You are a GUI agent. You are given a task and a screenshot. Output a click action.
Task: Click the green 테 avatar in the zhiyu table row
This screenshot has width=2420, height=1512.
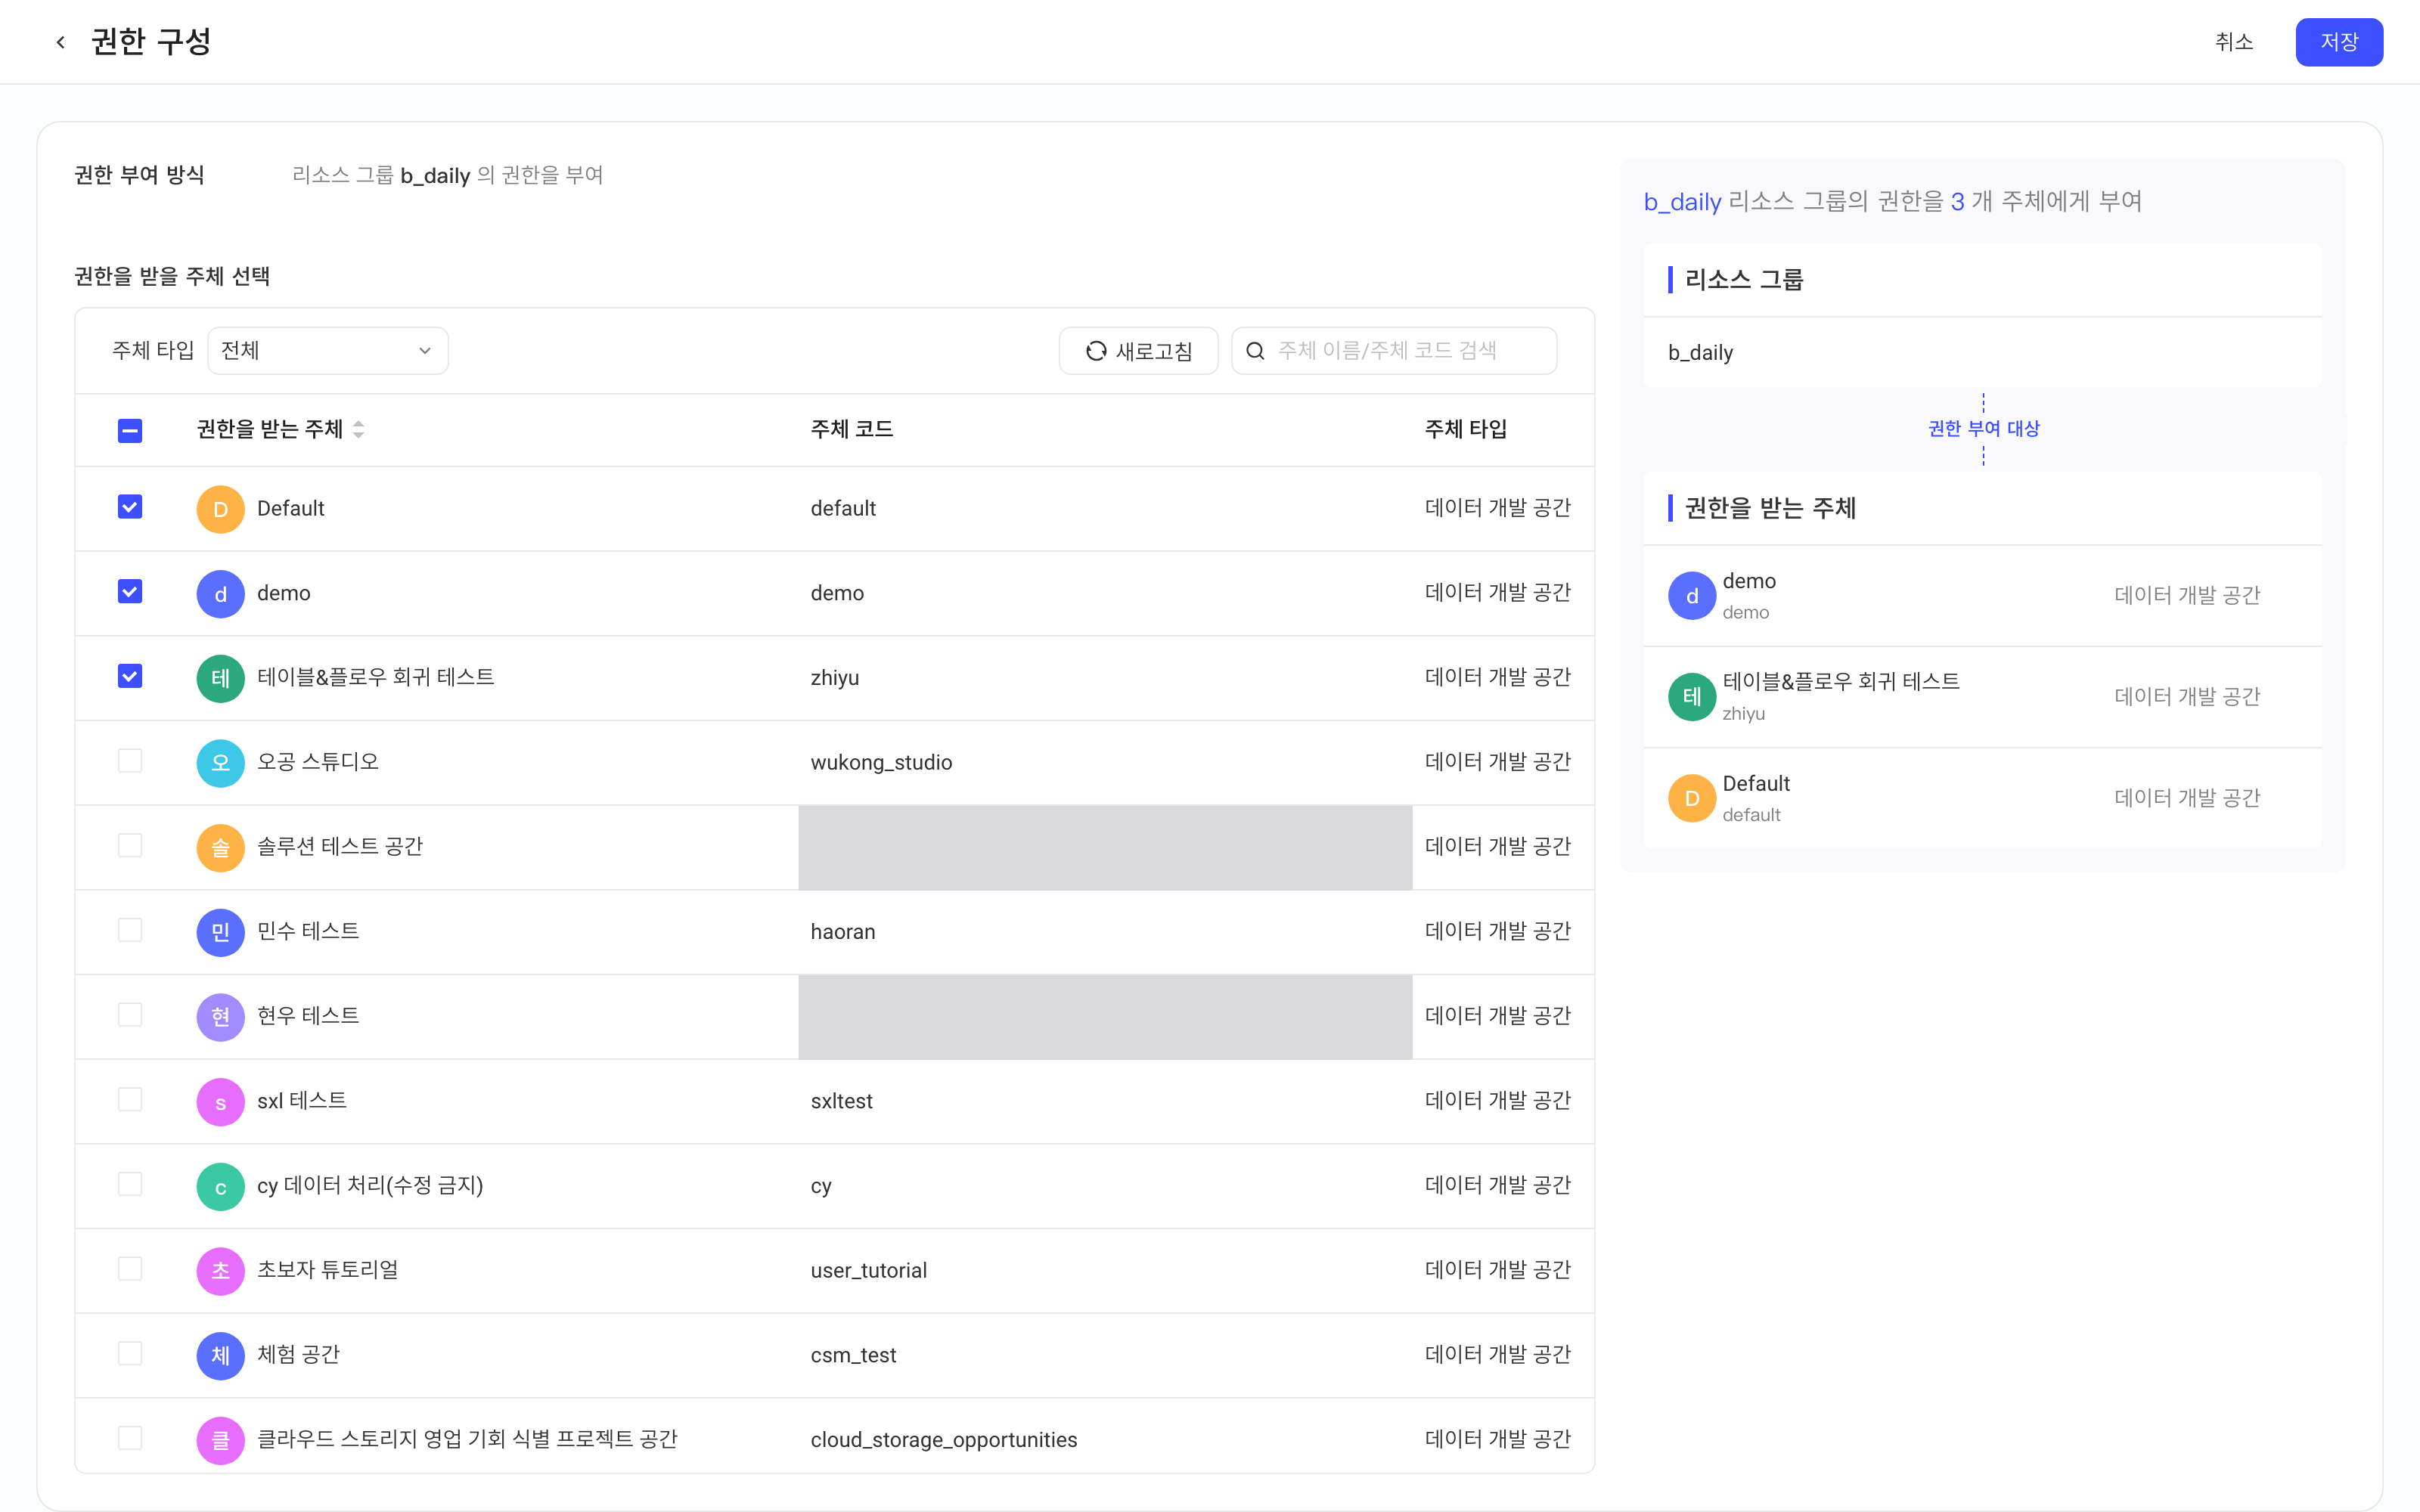point(220,678)
